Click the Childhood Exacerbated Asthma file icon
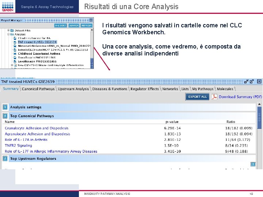Viewport: 263px width, 197px height. [x=15, y=54]
